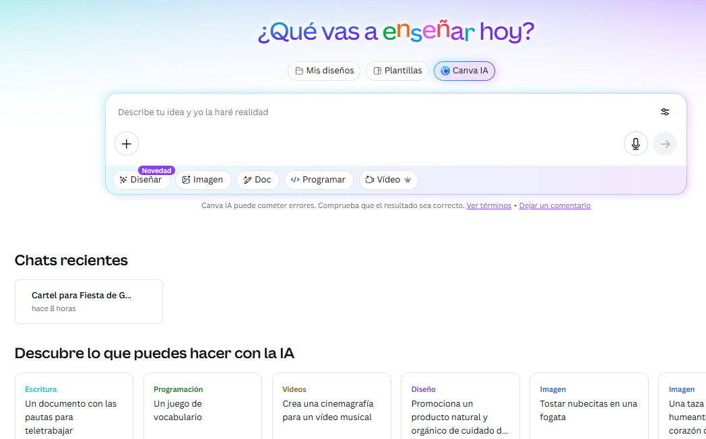706x439 pixels.
Task: Select the Canva IA tab
Action: coord(464,71)
